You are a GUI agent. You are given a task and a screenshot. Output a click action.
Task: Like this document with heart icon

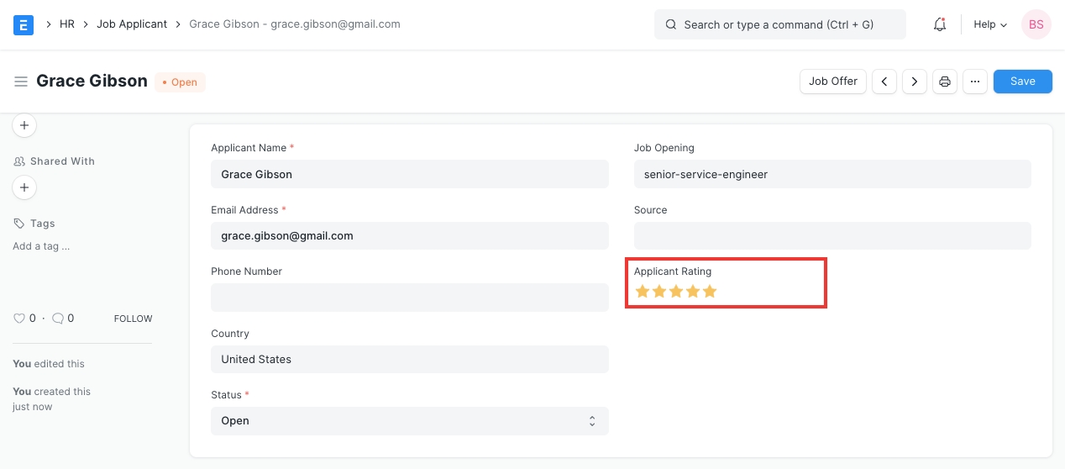(19, 319)
